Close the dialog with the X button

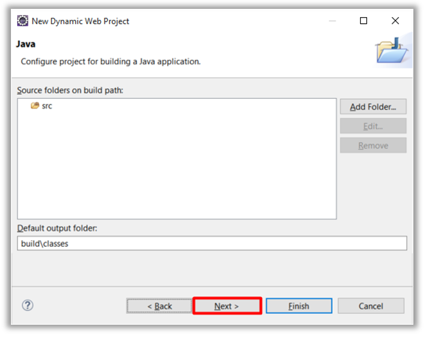(x=396, y=21)
